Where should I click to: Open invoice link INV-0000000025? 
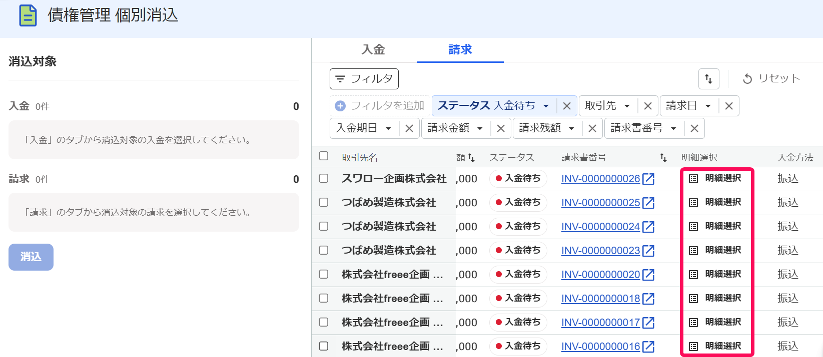point(600,203)
